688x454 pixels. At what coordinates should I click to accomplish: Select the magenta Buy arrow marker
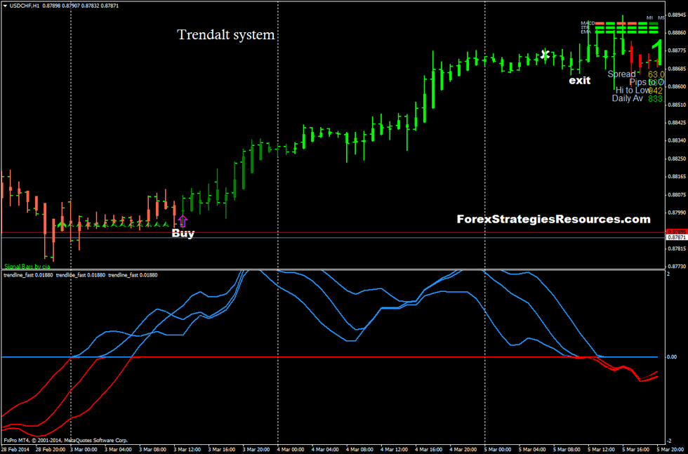click(183, 220)
